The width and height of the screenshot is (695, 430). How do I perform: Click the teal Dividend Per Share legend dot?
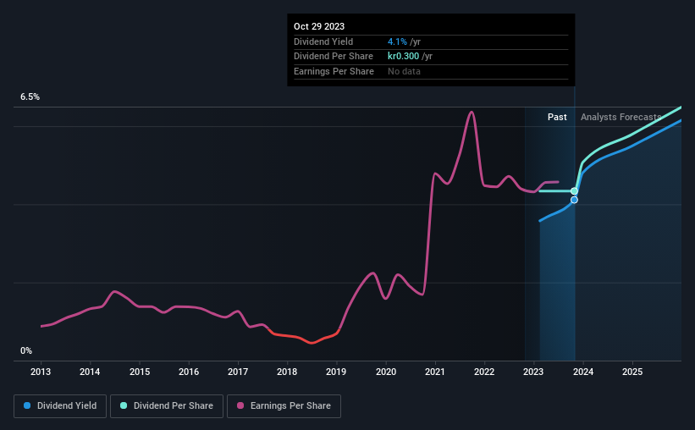pos(124,405)
